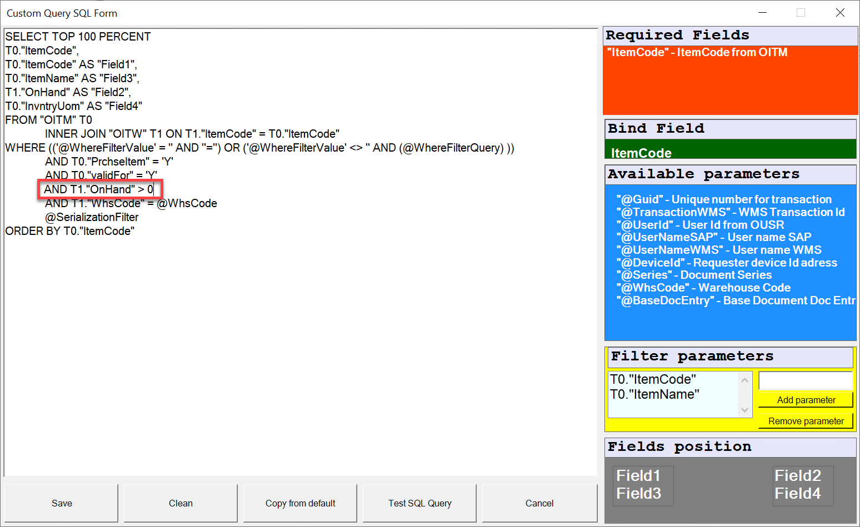Run Test SQL Query
The height and width of the screenshot is (527, 860).
pyautogui.click(x=419, y=503)
